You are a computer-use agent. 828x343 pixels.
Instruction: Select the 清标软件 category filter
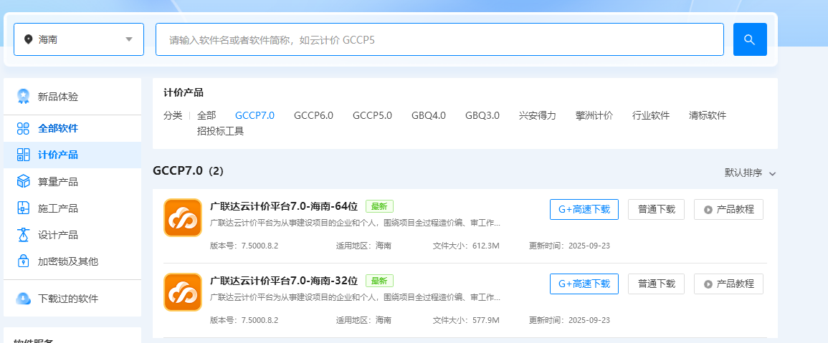pos(708,115)
